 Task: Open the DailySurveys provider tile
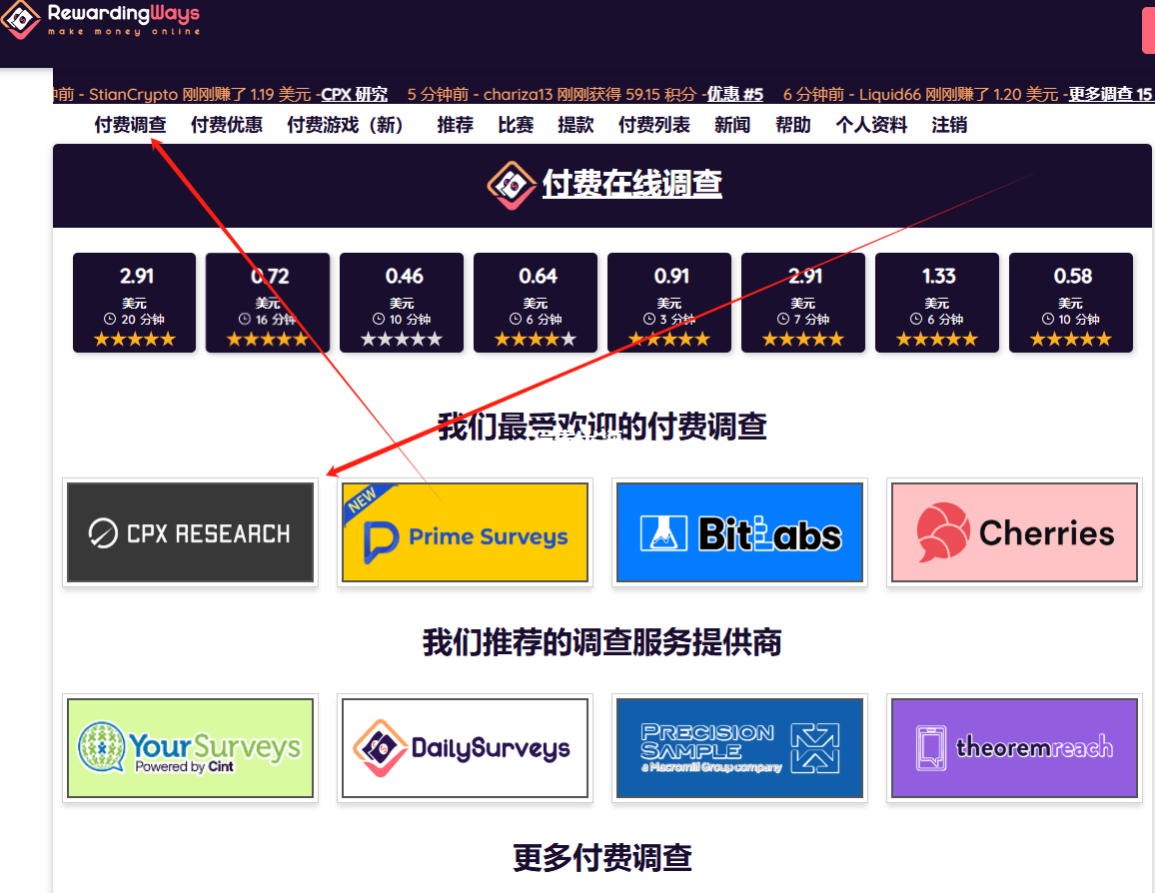[465, 748]
